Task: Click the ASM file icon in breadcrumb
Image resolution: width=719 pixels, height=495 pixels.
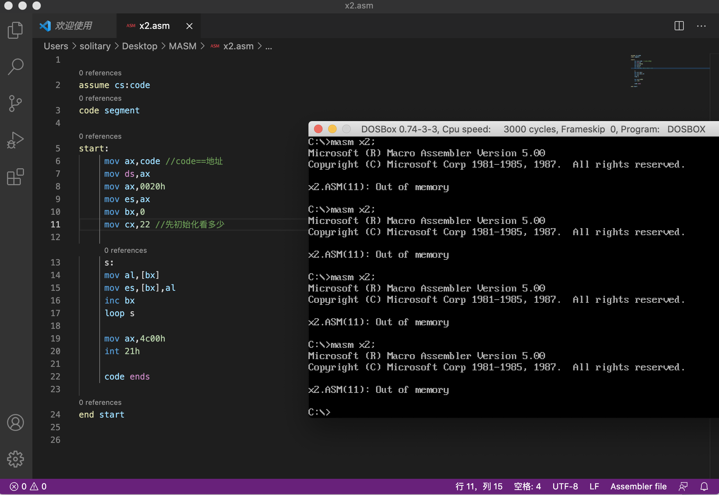Action: (215, 46)
